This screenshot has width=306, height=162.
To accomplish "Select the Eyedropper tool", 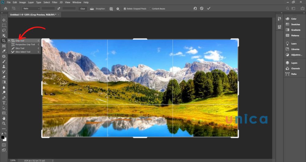I will coord(4,51).
